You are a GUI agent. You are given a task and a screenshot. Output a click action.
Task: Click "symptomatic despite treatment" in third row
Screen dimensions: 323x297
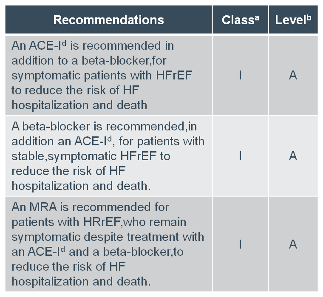[x=108, y=237]
